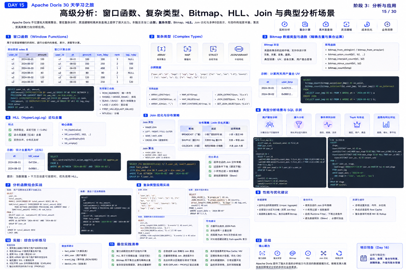Click the TopN 与排名 crown icon

click(357, 124)
